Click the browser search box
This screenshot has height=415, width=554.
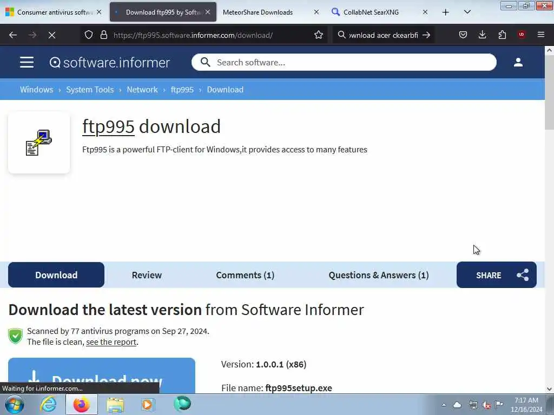pos(384,35)
